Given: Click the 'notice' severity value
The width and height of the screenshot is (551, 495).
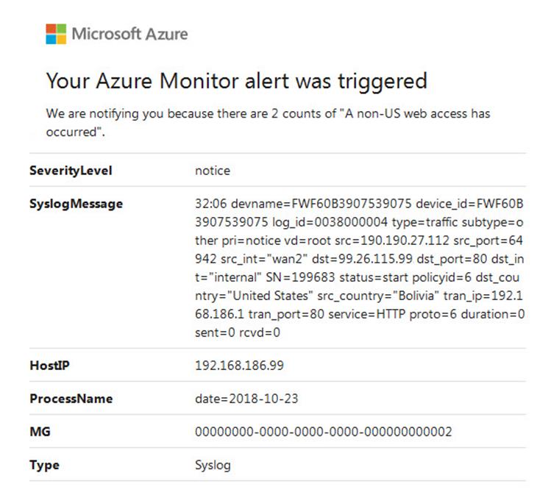Looking at the screenshot, I should (212, 171).
